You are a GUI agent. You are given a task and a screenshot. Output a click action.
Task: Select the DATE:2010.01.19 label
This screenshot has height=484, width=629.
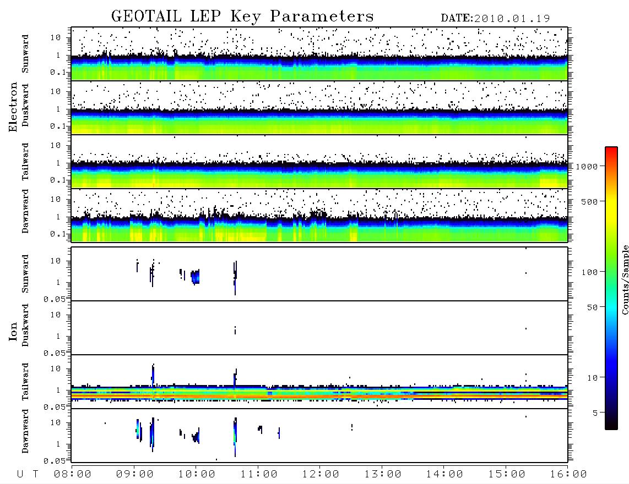coord(495,19)
